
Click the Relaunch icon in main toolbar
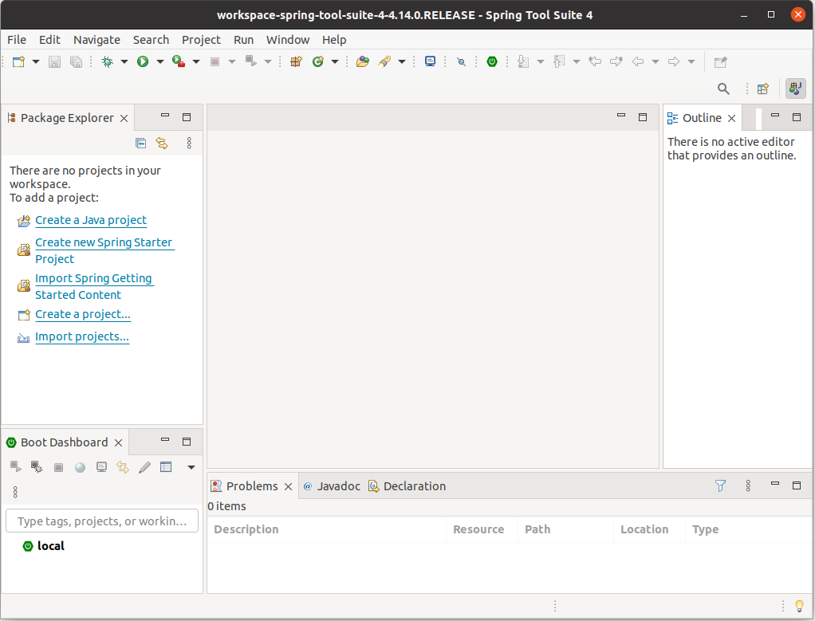(x=251, y=61)
